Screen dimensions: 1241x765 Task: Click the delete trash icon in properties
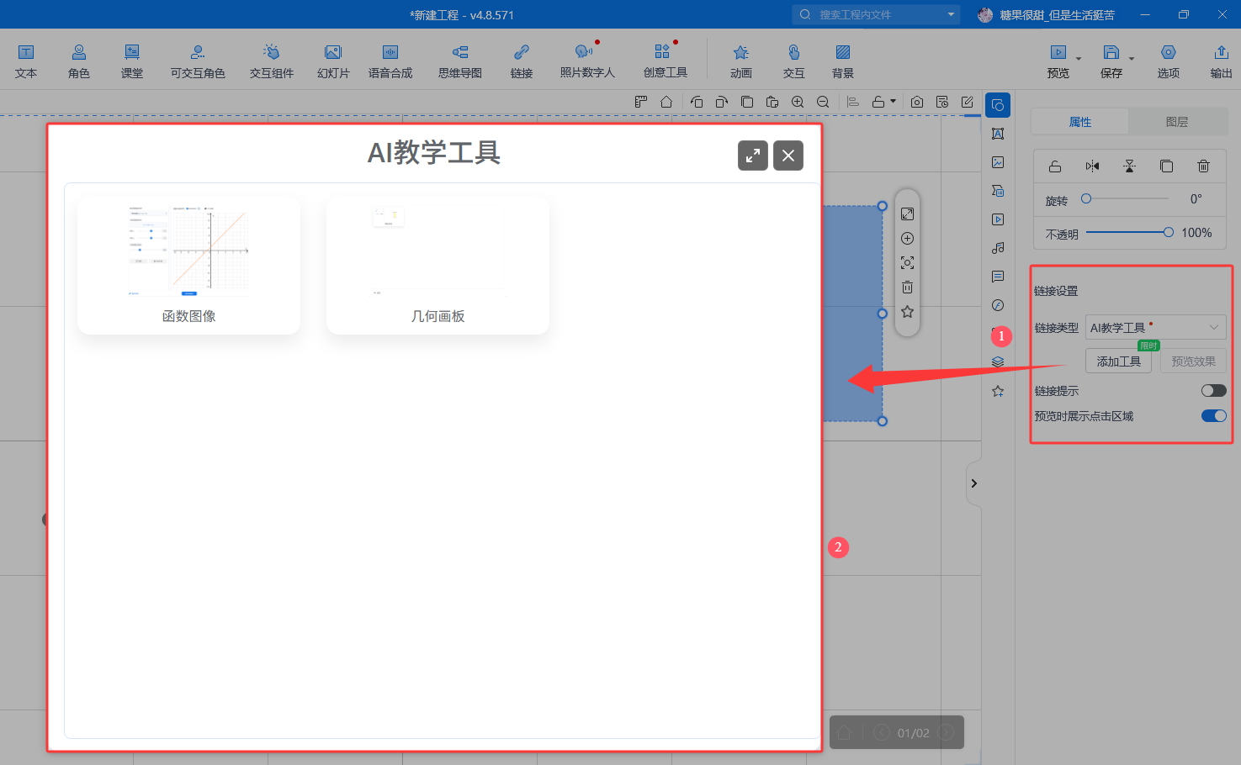click(x=1203, y=166)
